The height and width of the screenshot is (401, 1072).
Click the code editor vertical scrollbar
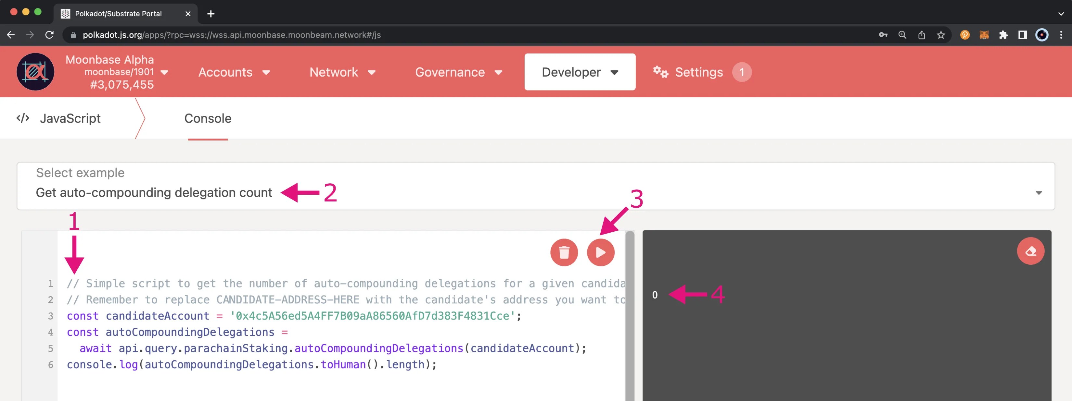[630, 316]
